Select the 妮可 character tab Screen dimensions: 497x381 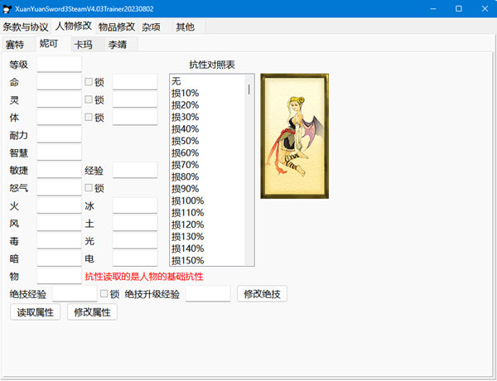pos(49,43)
